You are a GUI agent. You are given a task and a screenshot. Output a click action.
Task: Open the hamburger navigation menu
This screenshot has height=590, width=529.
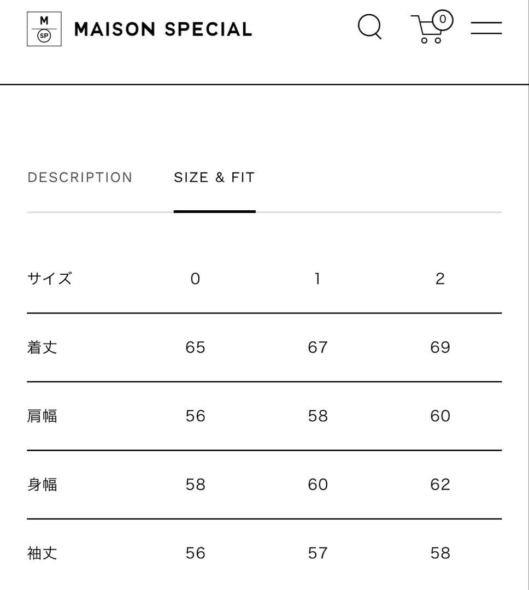point(486,28)
